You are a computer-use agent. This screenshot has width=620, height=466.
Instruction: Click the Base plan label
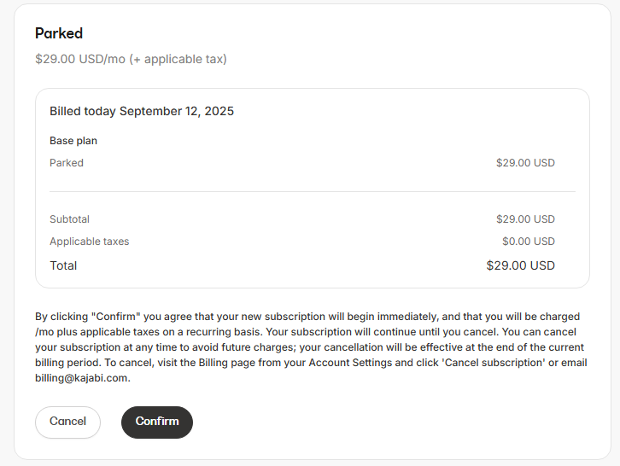(x=73, y=141)
